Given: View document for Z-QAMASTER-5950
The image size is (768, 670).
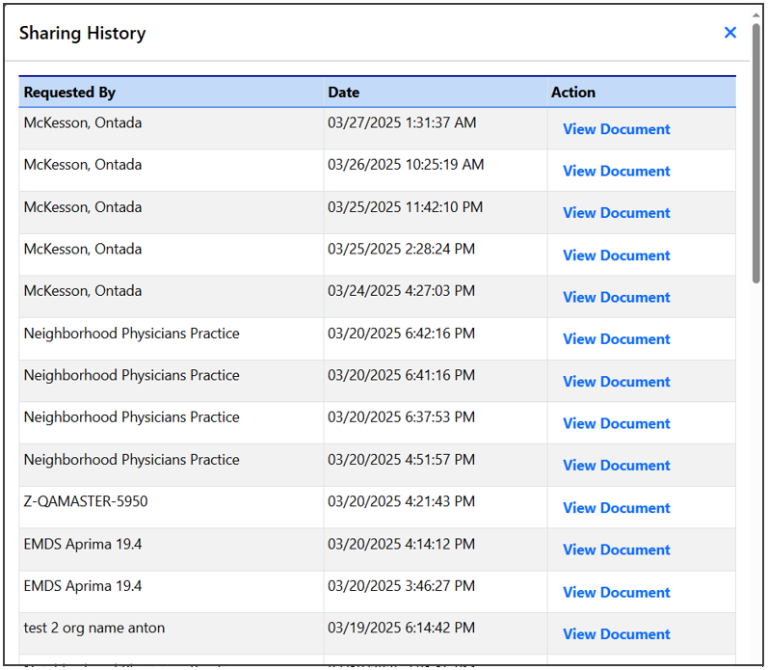Looking at the screenshot, I should point(616,508).
